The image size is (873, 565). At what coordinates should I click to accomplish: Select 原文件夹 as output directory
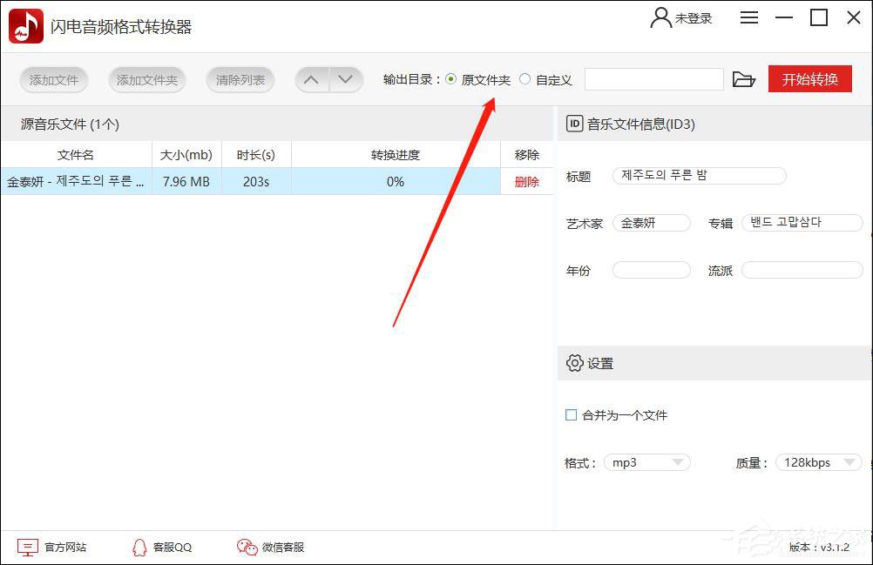pos(450,79)
